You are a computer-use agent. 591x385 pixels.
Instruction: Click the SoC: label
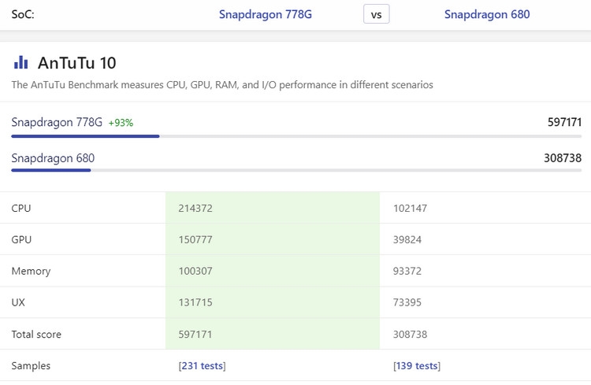click(23, 14)
